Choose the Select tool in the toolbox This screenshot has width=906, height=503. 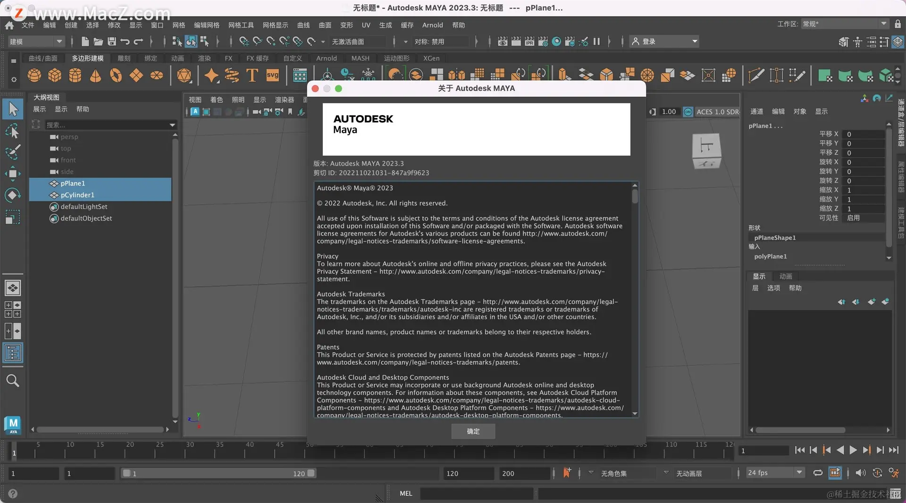point(13,109)
